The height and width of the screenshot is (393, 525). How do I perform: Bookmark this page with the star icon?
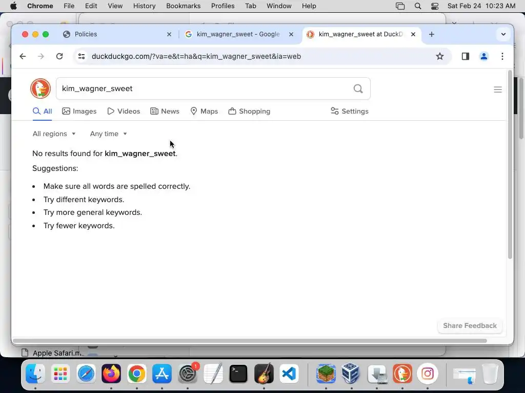click(x=439, y=56)
